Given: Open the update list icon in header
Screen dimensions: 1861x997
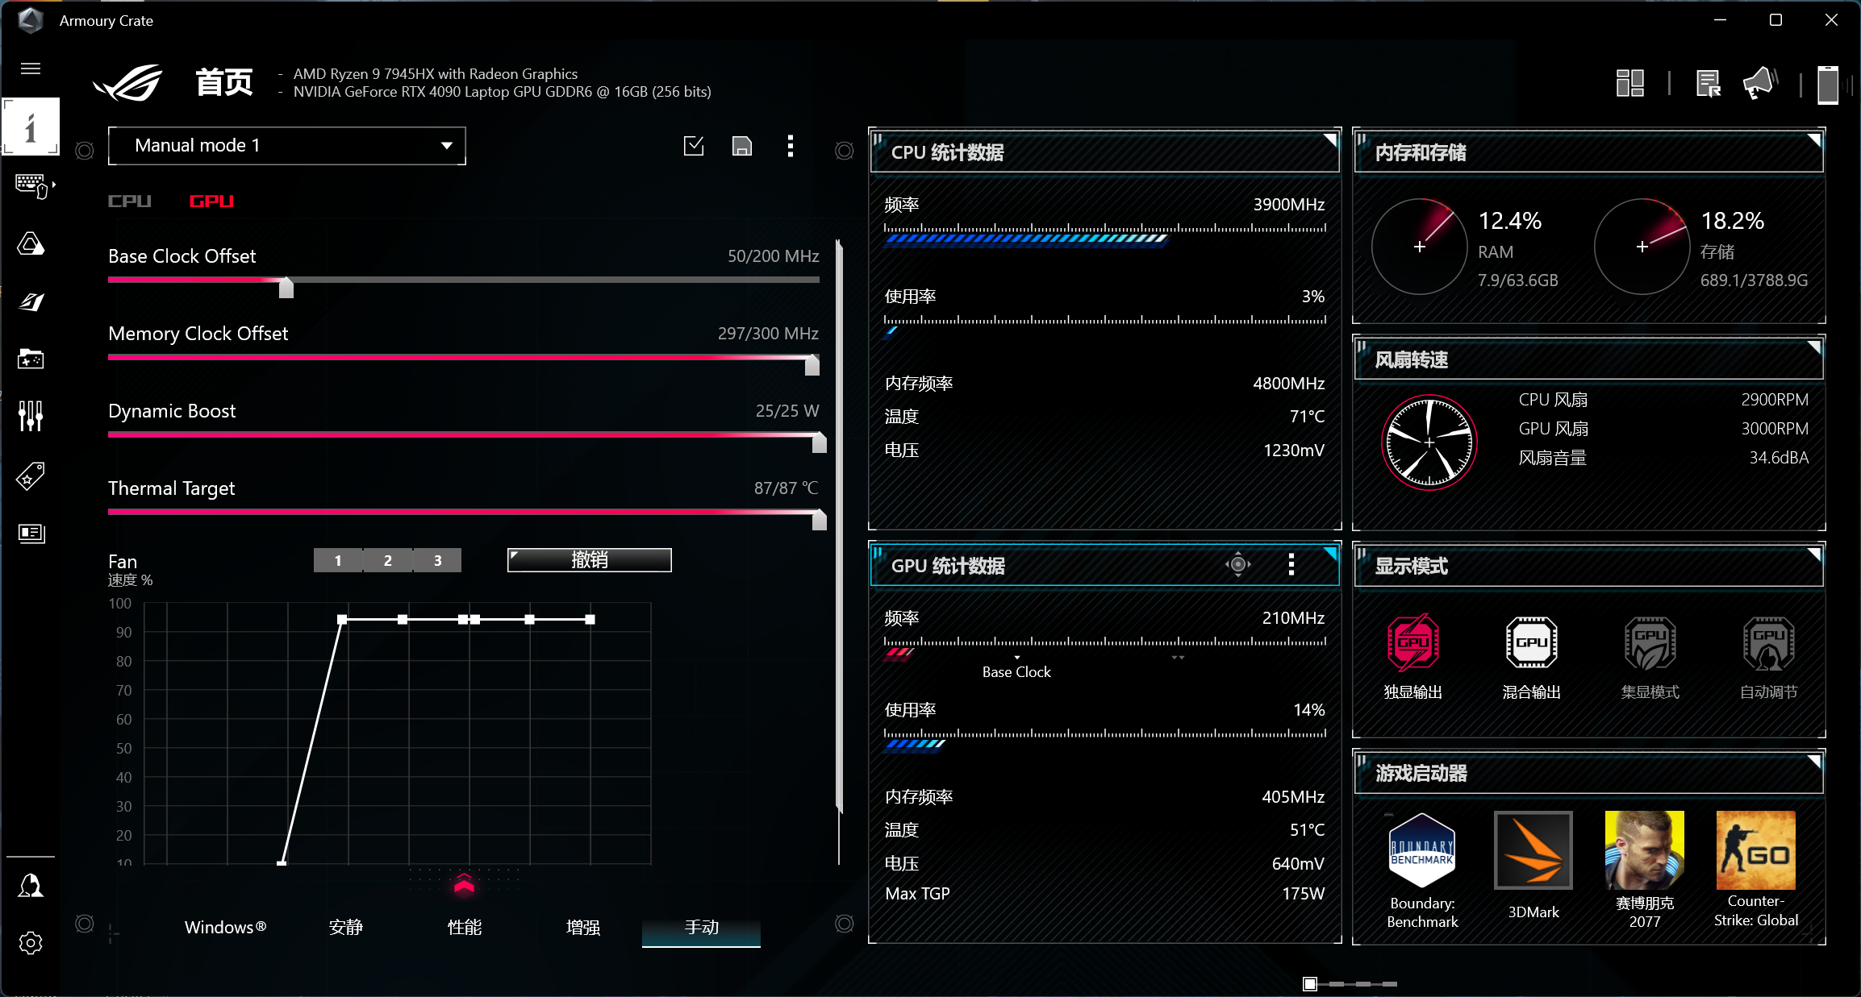Looking at the screenshot, I should pos(1708,83).
